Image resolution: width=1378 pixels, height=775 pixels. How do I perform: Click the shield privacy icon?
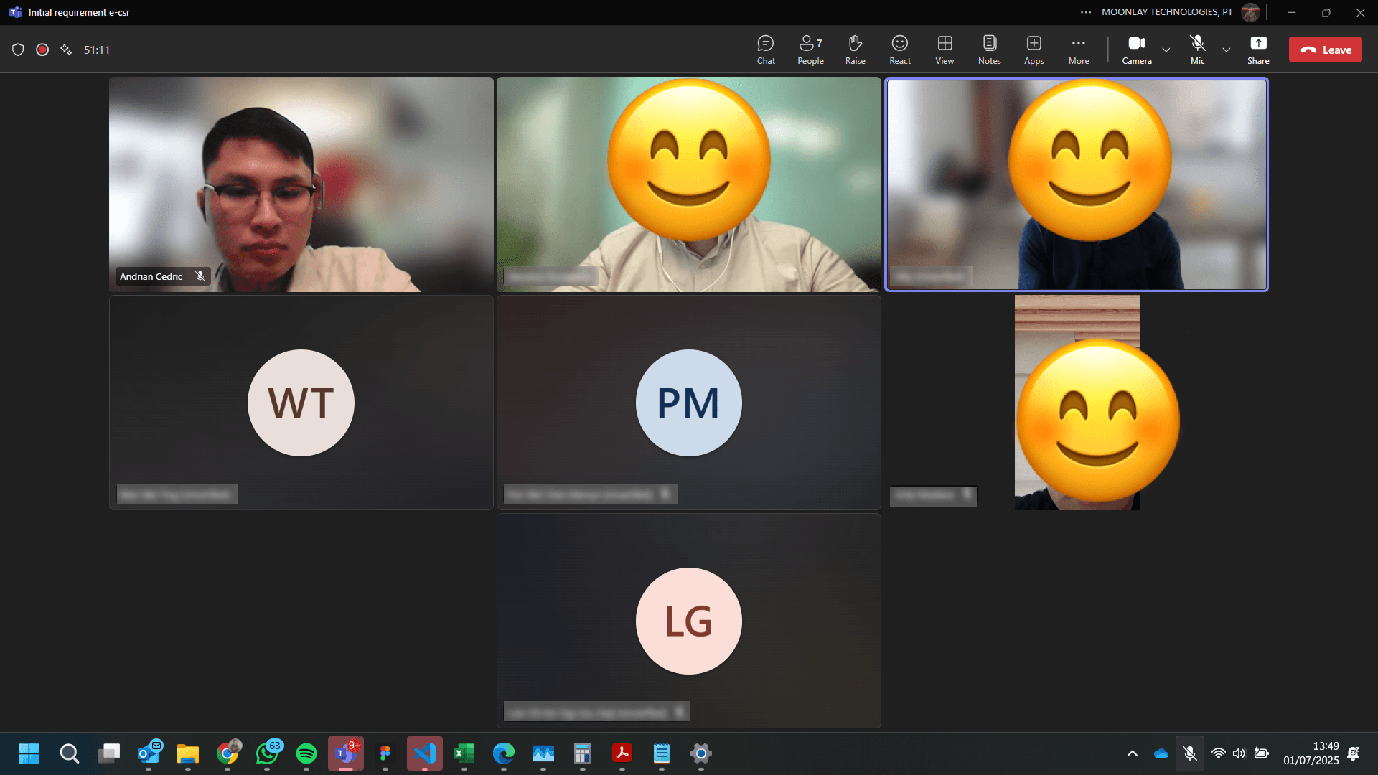[x=18, y=50]
